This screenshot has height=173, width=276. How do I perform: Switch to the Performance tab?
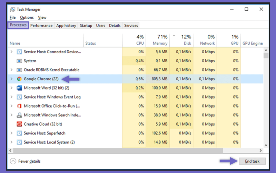click(x=41, y=26)
